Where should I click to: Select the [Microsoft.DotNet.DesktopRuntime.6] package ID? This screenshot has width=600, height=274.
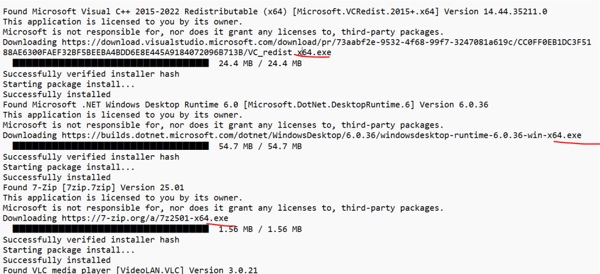click(345, 105)
